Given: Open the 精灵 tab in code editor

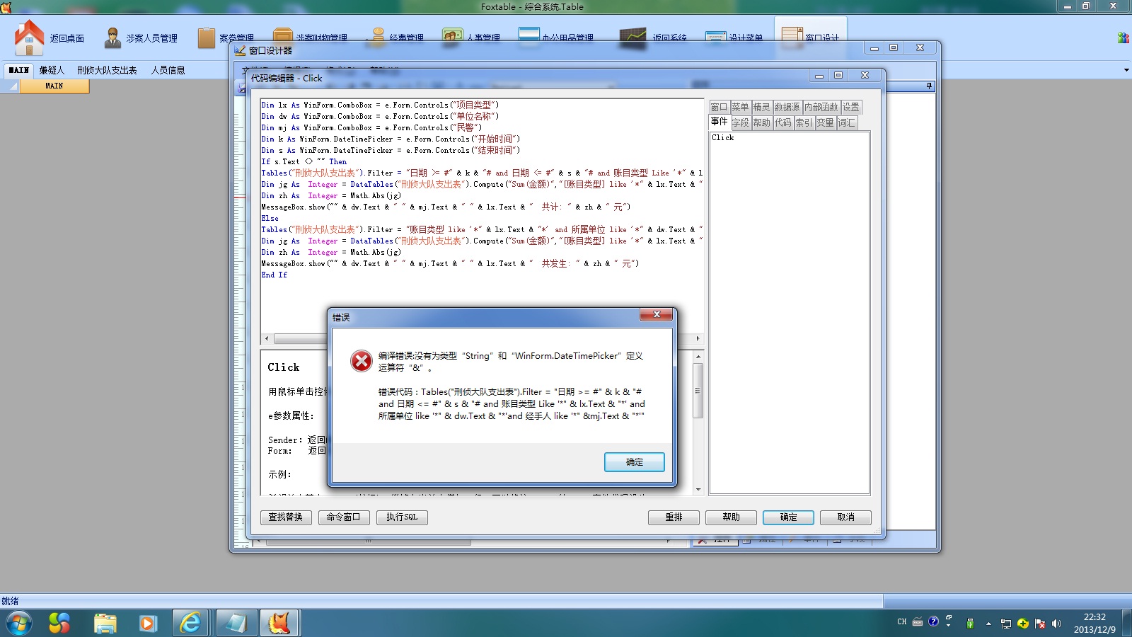Looking at the screenshot, I should click(761, 107).
